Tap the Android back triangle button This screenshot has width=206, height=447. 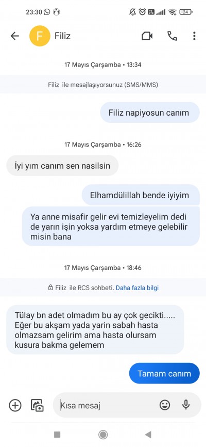point(148,435)
